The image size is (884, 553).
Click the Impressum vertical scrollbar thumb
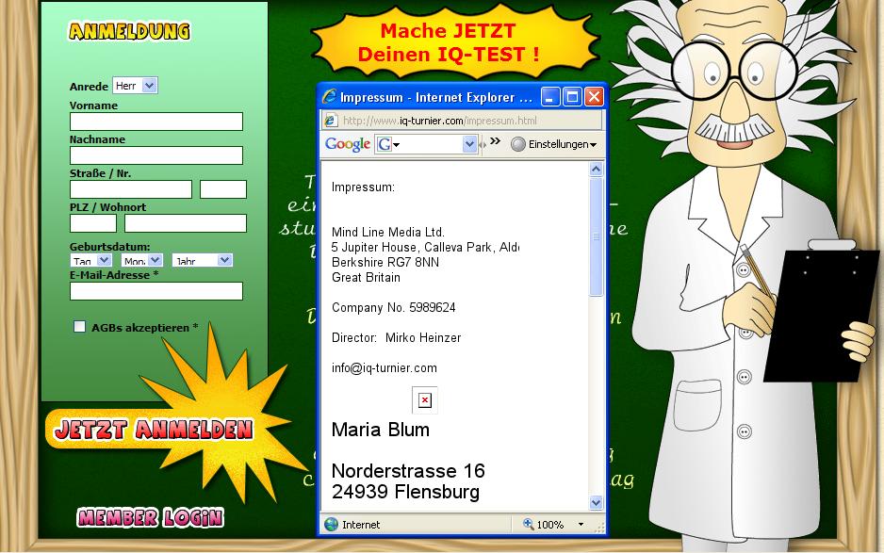[596, 236]
